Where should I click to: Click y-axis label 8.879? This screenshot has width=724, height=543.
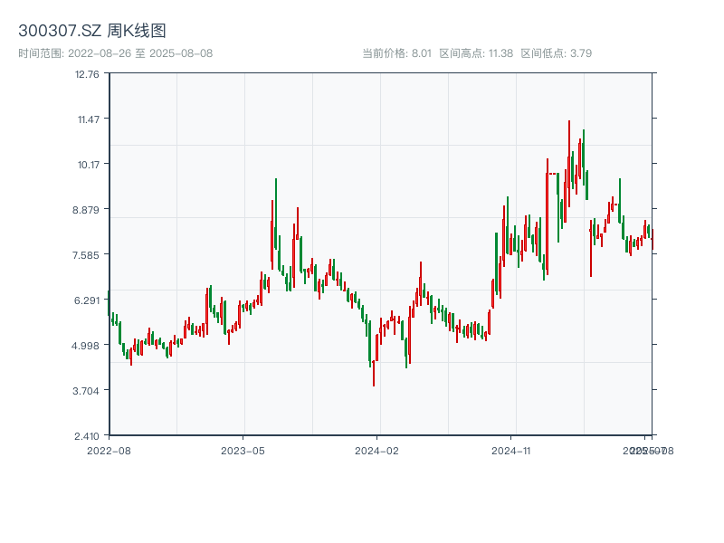tap(85, 210)
